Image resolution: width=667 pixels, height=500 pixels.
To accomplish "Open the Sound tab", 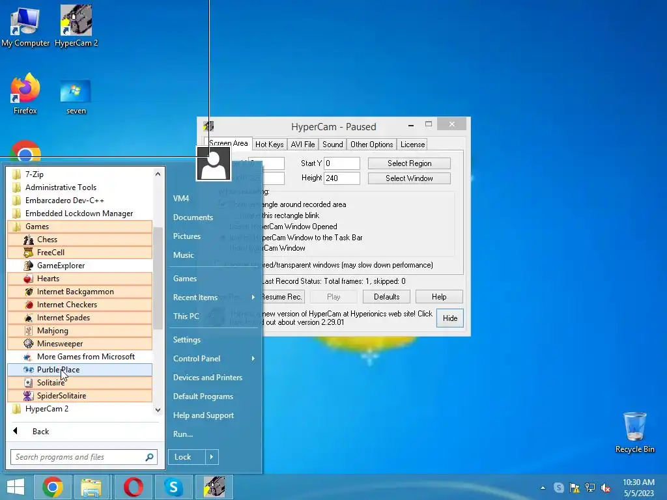I will [x=333, y=145].
